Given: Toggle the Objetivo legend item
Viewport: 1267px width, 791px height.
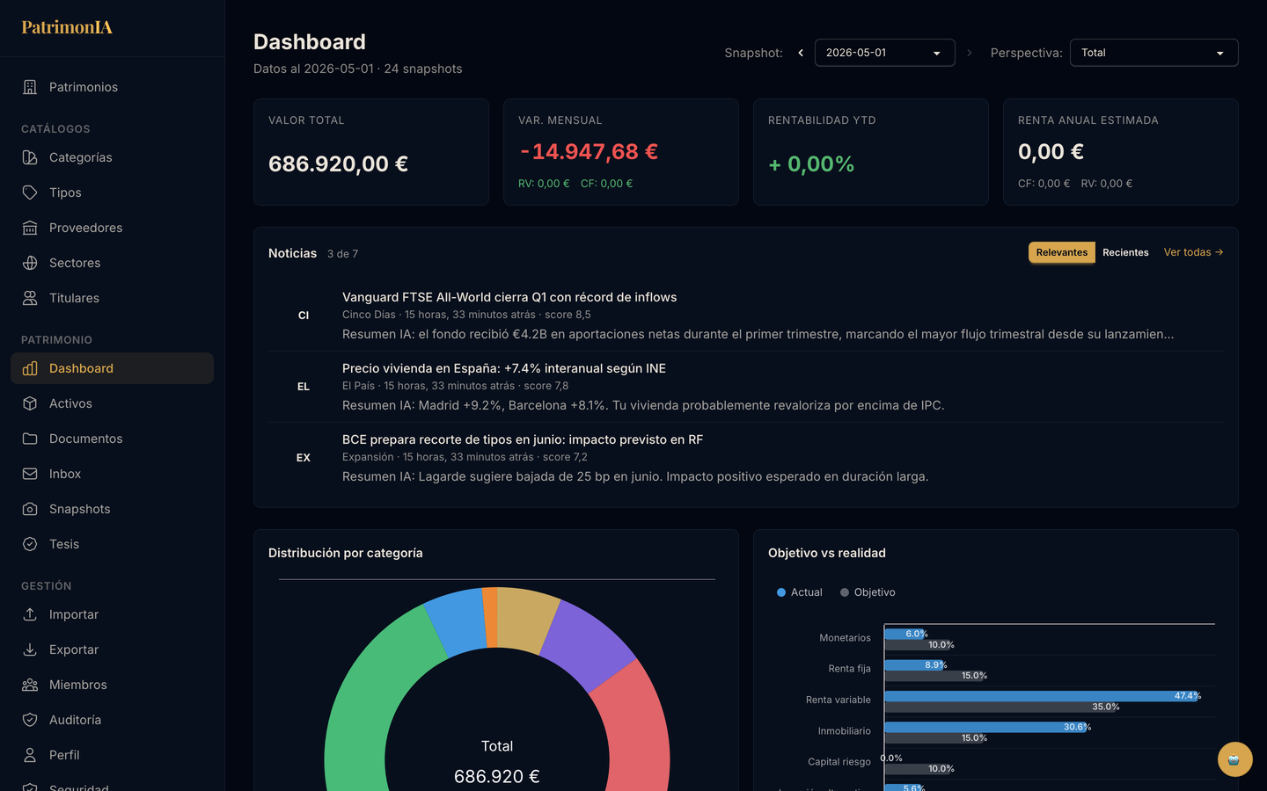Looking at the screenshot, I should [868, 592].
